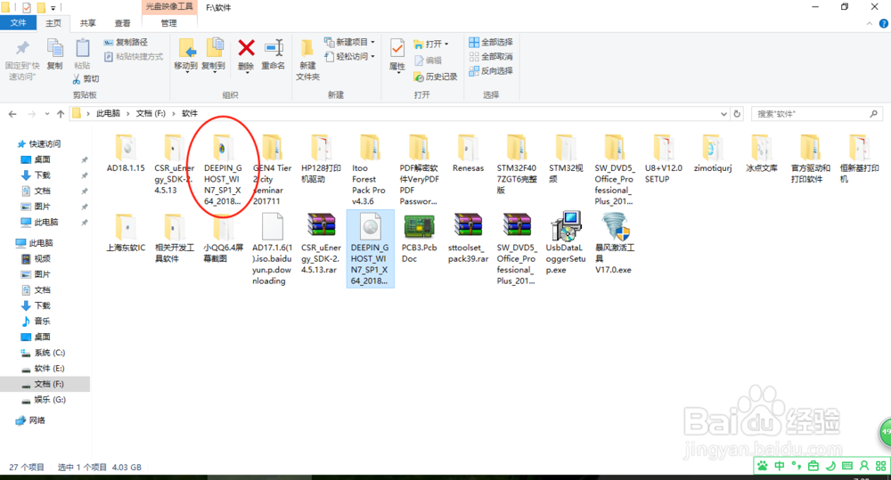The height and width of the screenshot is (480, 891).
Task: Select 暴风激活工具 V17.0.exe
Action: (615, 243)
